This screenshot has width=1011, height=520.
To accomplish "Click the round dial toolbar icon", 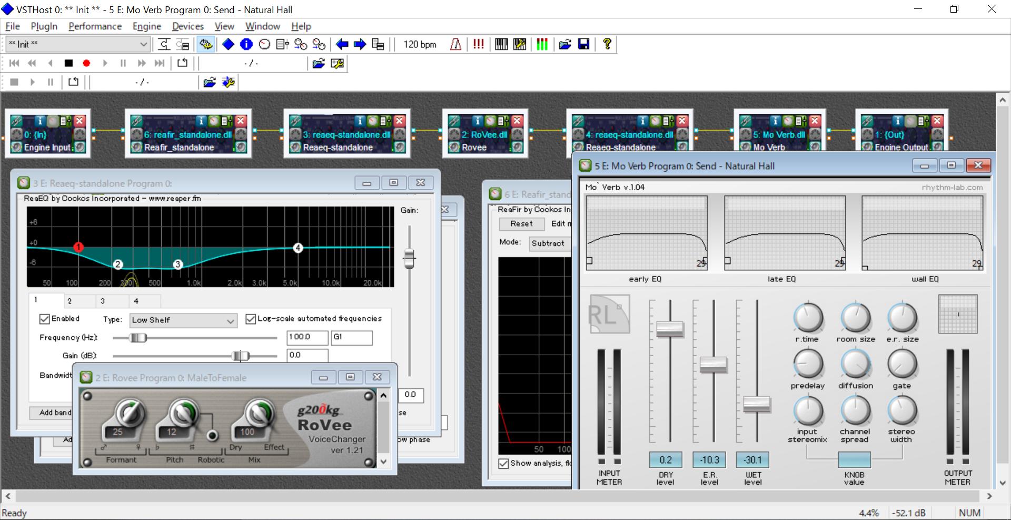I will tap(264, 44).
